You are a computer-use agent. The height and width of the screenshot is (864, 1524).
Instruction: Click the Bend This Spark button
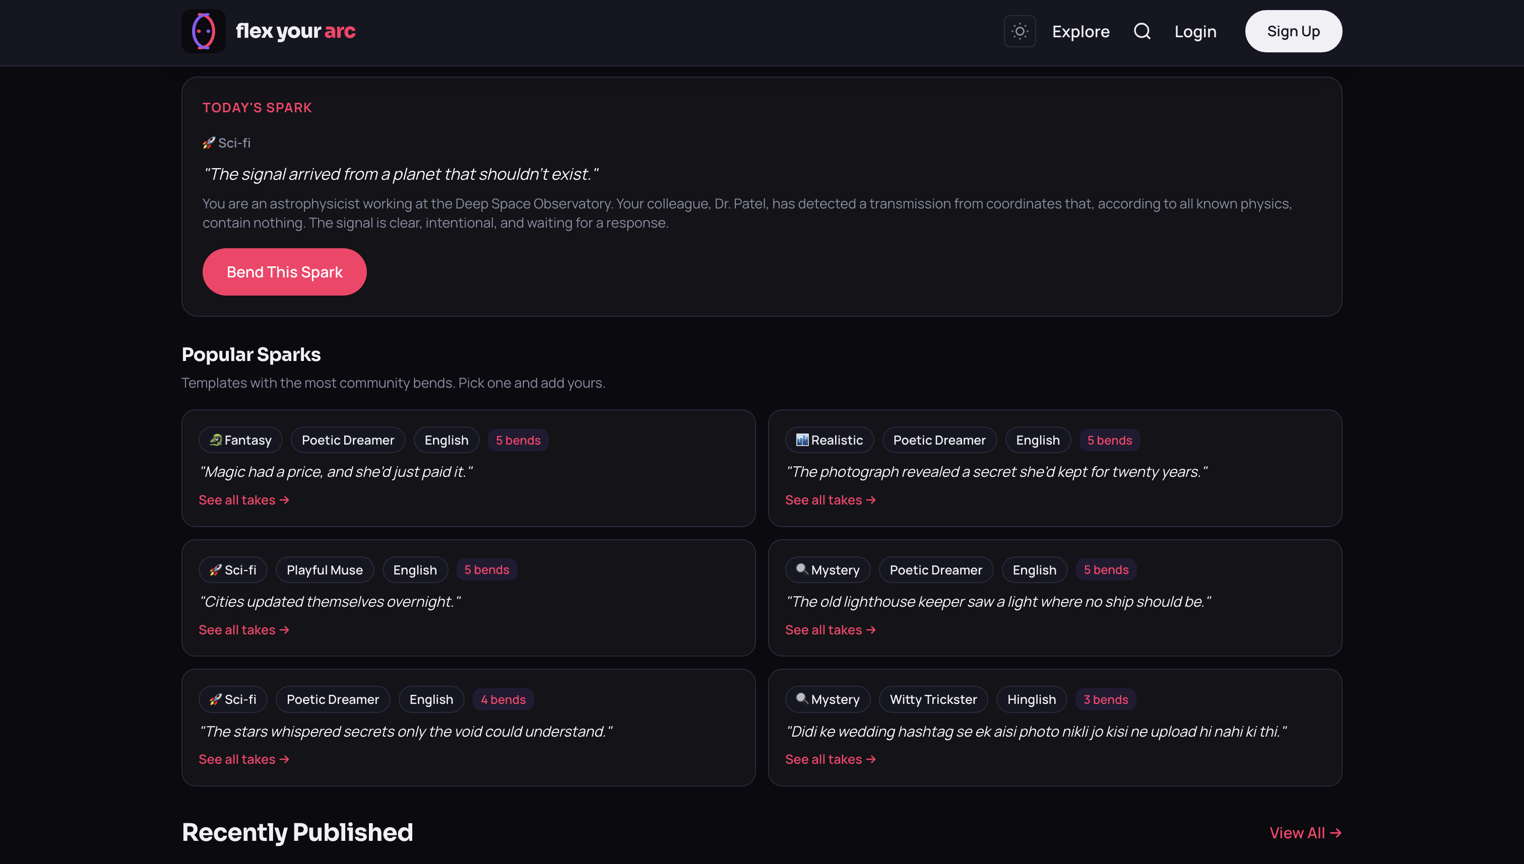pos(284,272)
